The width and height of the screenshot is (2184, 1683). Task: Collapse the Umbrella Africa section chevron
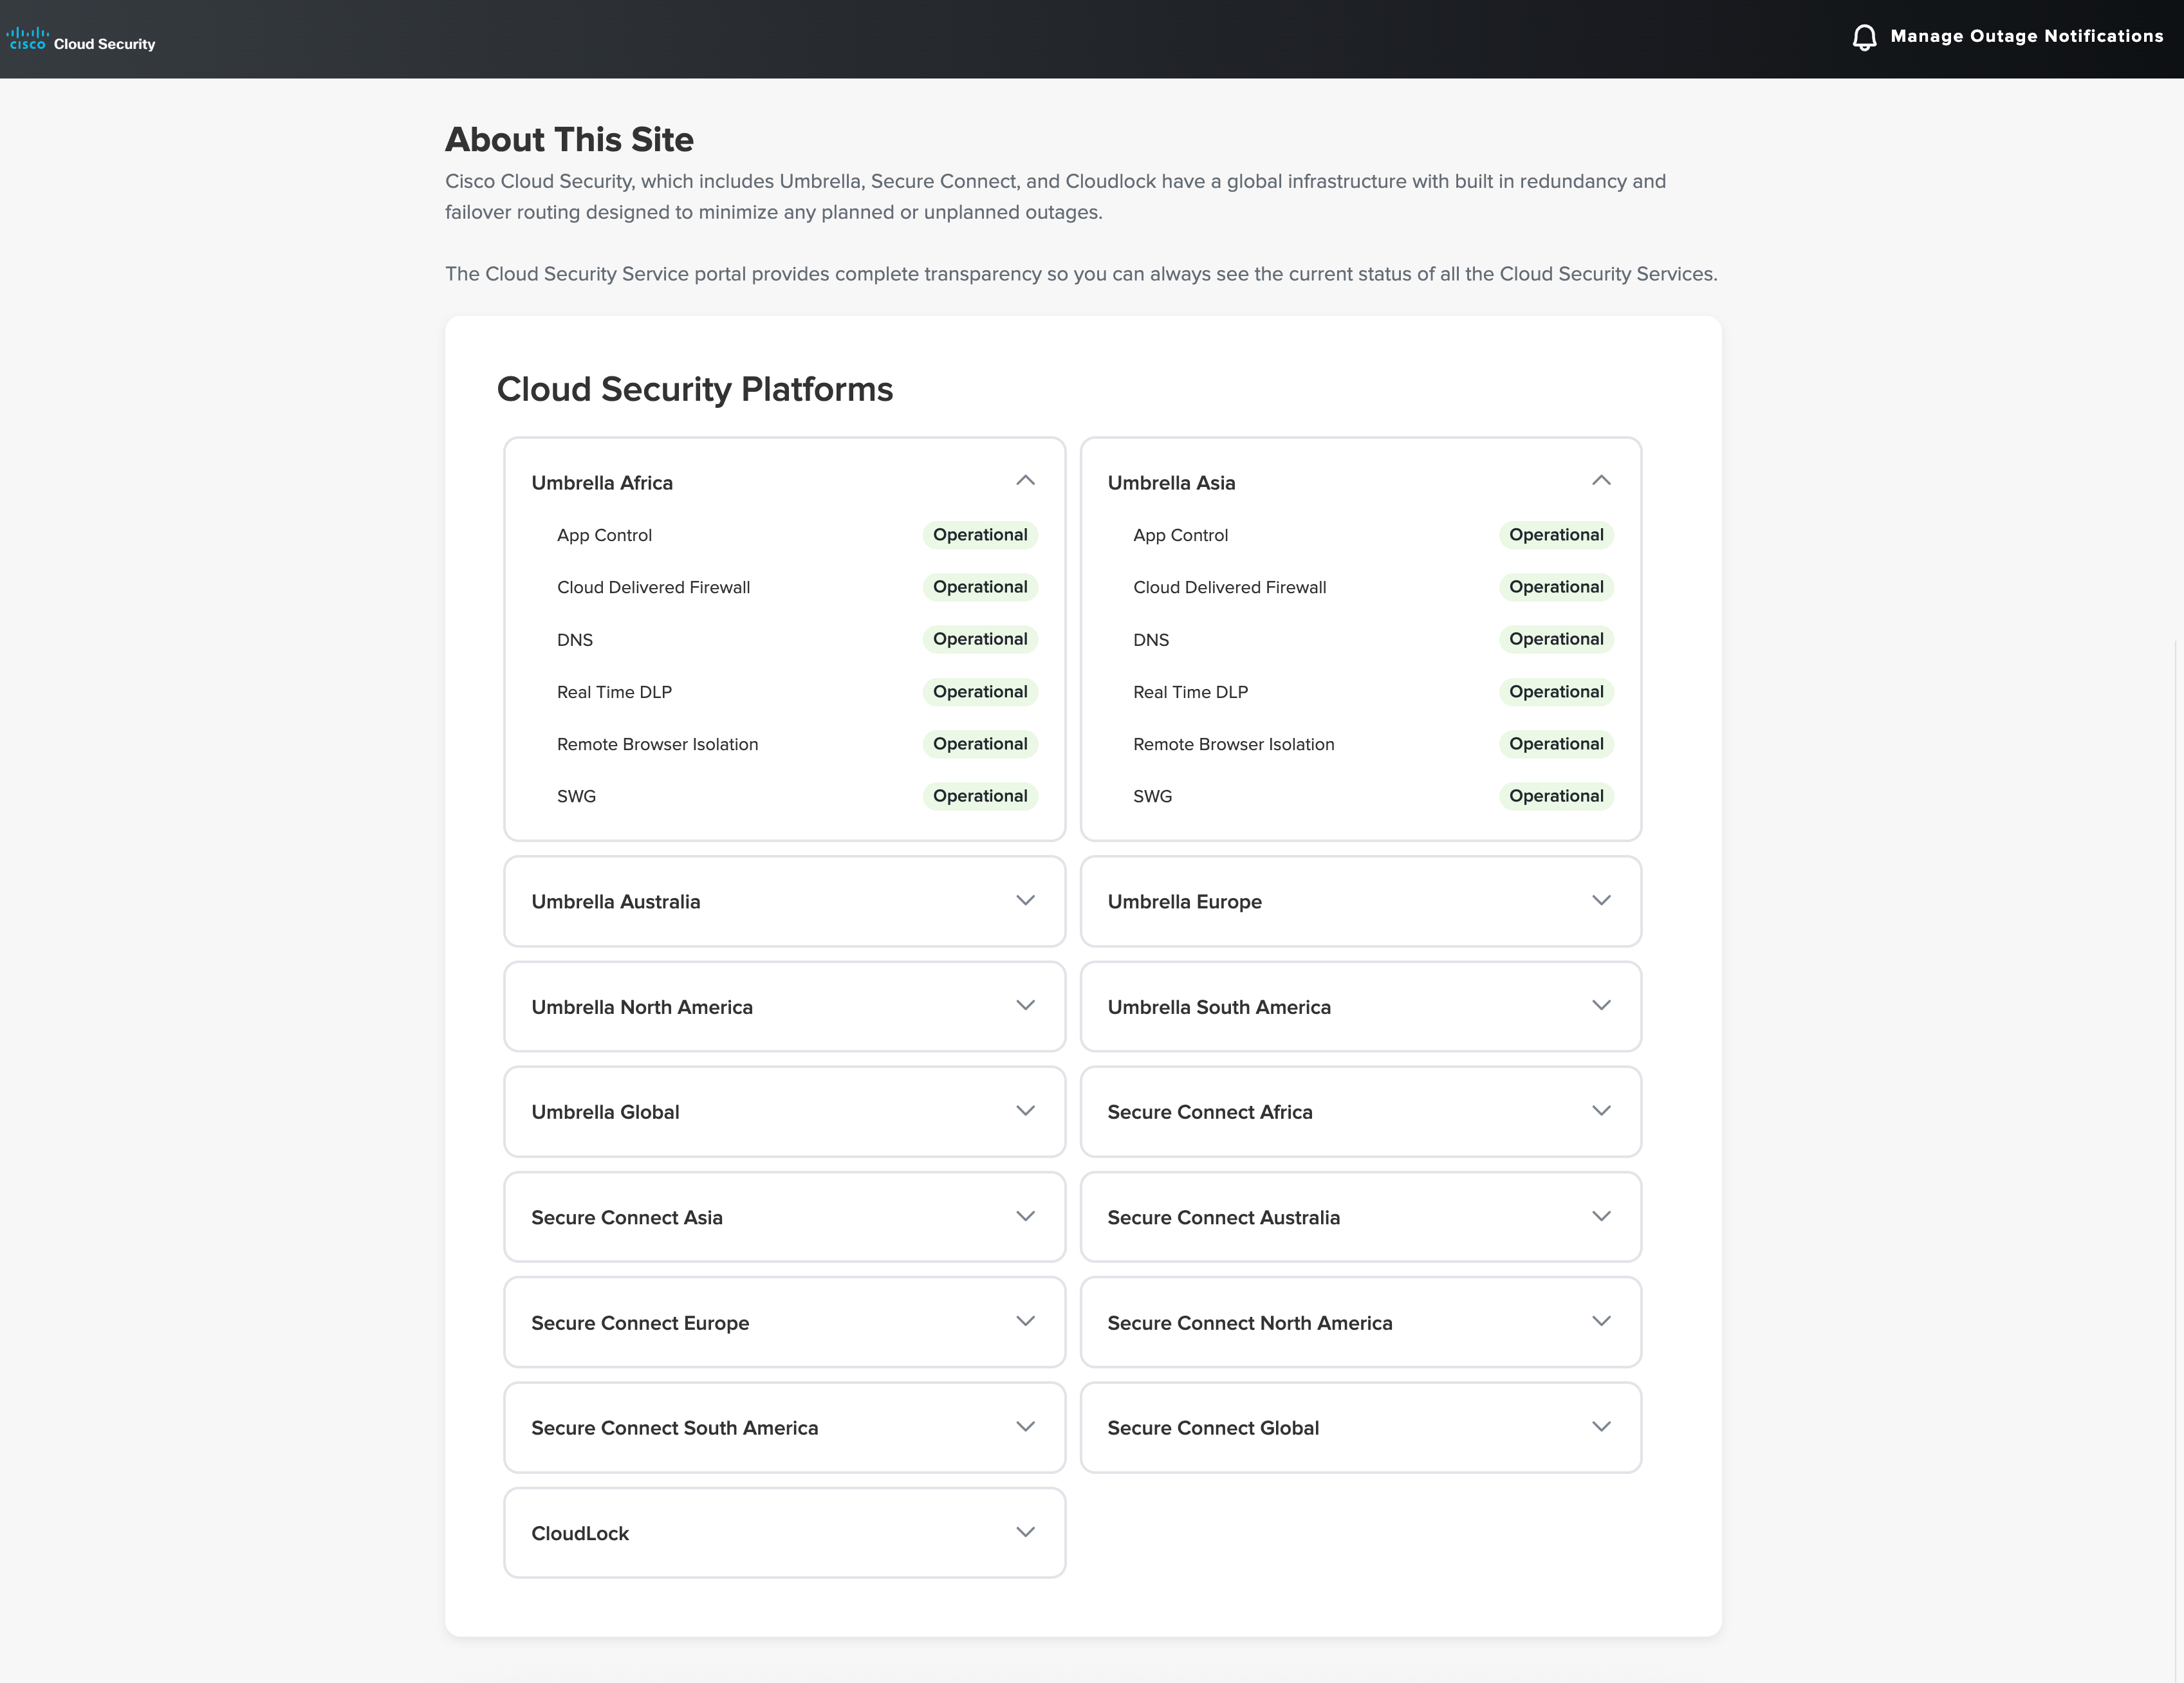click(x=1025, y=480)
